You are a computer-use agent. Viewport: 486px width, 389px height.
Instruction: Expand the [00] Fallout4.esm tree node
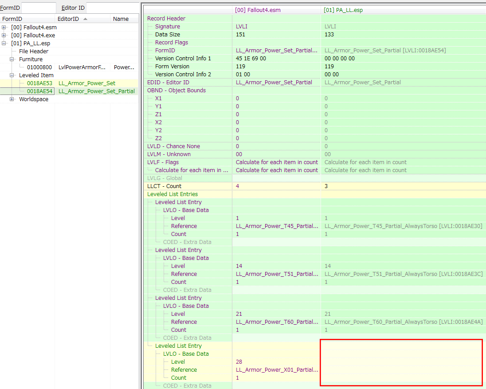tap(4, 27)
